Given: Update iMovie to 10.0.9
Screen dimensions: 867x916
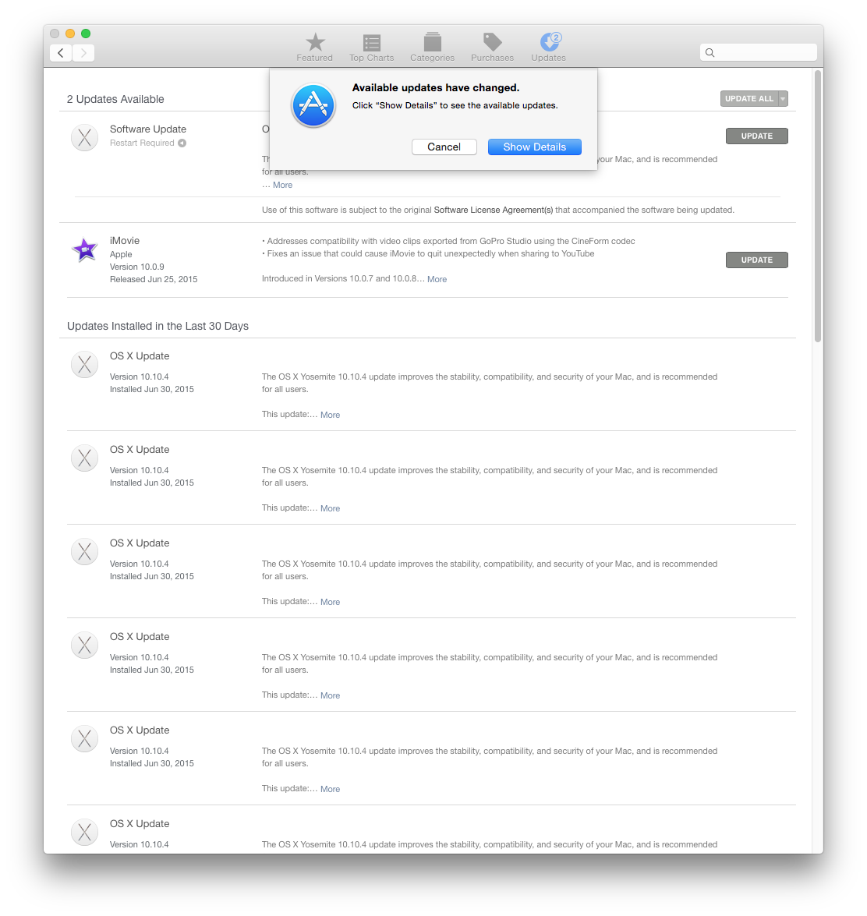Looking at the screenshot, I should click(x=756, y=260).
